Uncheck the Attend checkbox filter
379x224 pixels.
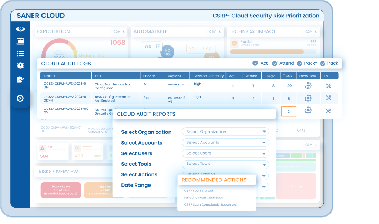coord(275,63)
